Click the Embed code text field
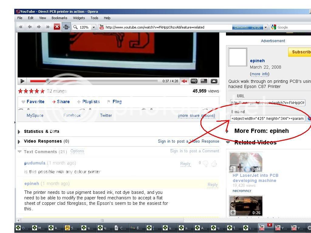Screen dimensions: 311x233 click(268, 119)
